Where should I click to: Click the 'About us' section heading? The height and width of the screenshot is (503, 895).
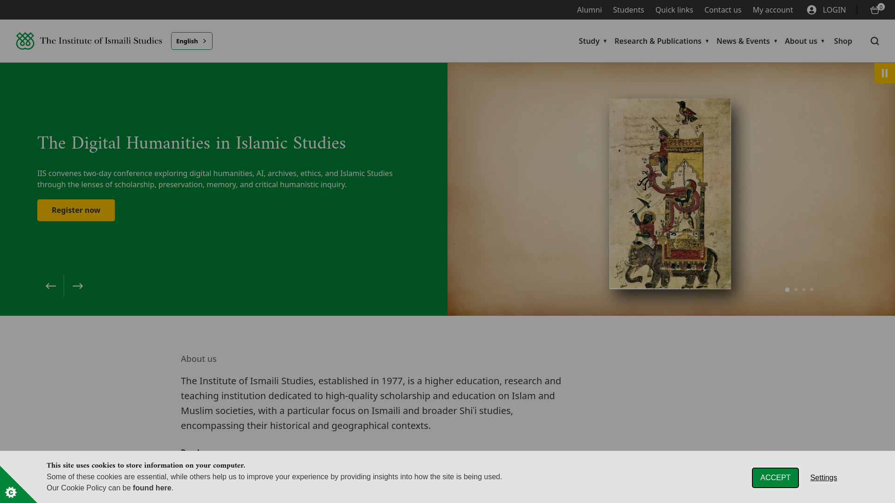click(x=199, y=359)
